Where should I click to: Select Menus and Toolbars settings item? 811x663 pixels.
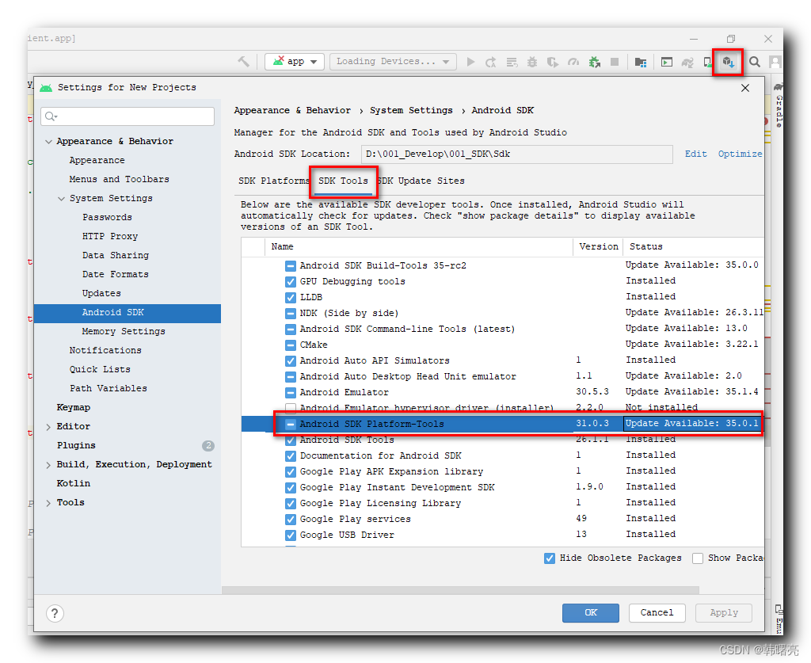tap(119, 179)
